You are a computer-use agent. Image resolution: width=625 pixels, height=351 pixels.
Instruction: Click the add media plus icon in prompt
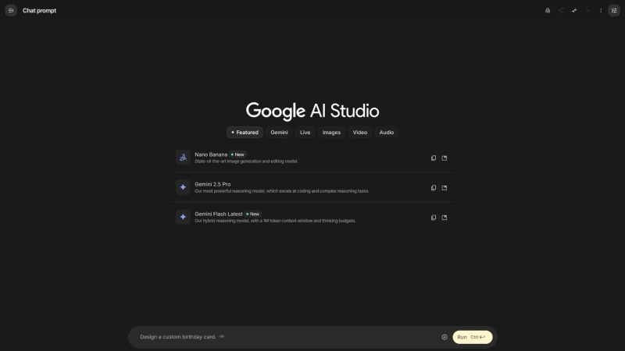[445, 337]
